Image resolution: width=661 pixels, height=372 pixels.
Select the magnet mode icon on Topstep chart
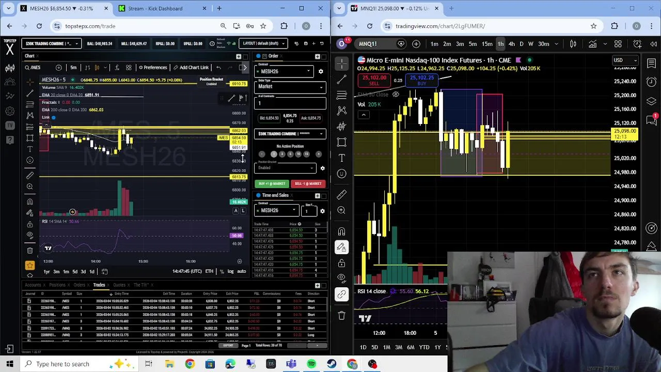coord(30,202)
